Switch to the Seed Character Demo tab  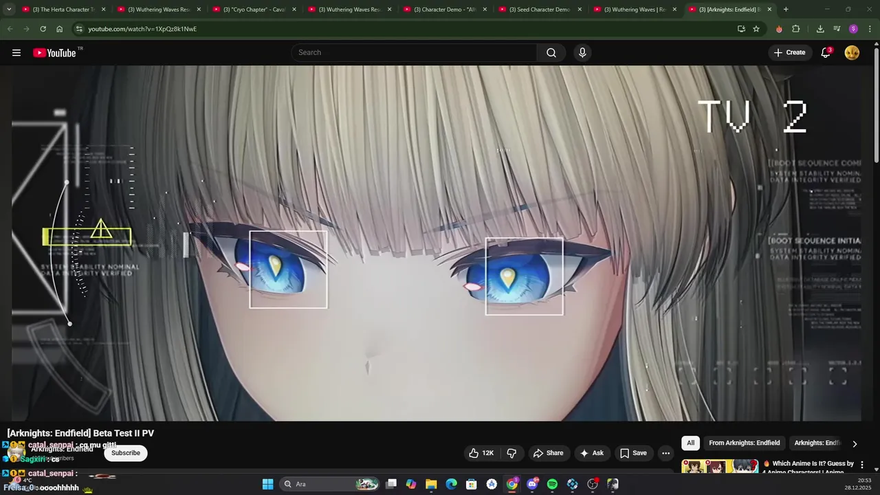[x=541, y=10]
